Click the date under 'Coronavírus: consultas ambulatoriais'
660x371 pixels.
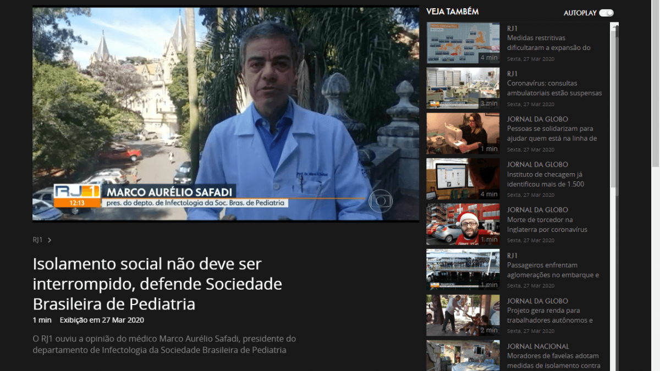point(531,104)
